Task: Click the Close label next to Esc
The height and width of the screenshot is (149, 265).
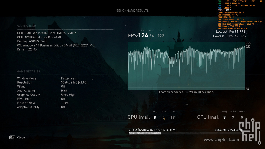Action: click(x=21, y=138)
